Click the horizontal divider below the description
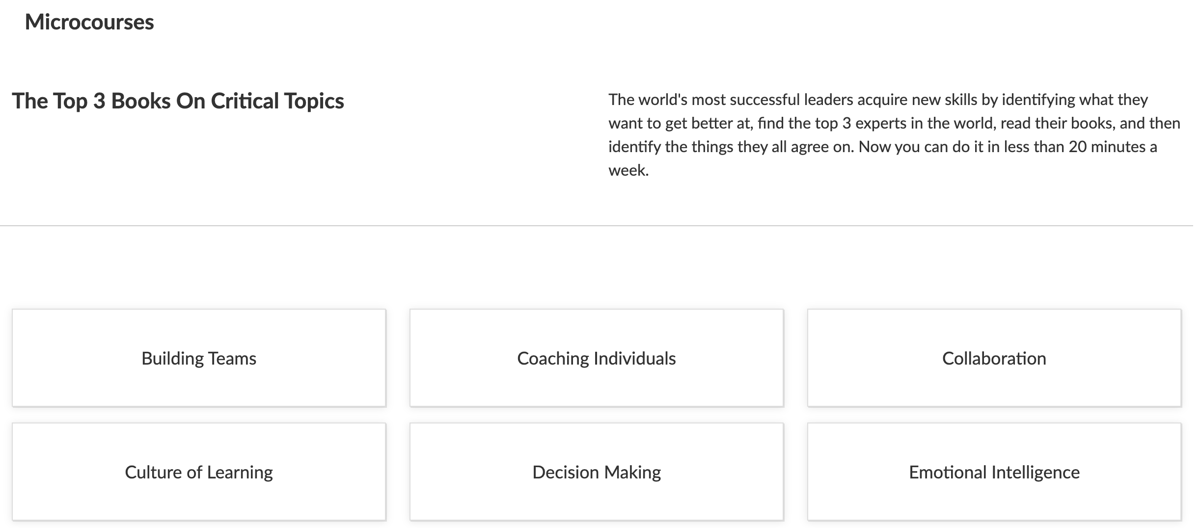Image resolution: width=1201 pixels, height=528 pixels. [596, 226]
